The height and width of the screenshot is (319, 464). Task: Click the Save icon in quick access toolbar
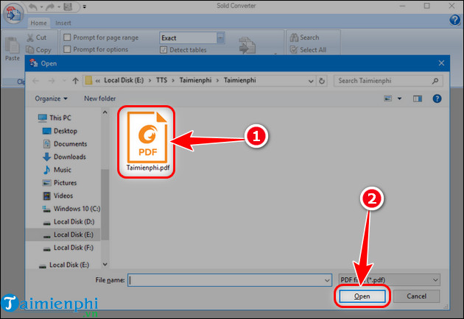pos(68,7)
